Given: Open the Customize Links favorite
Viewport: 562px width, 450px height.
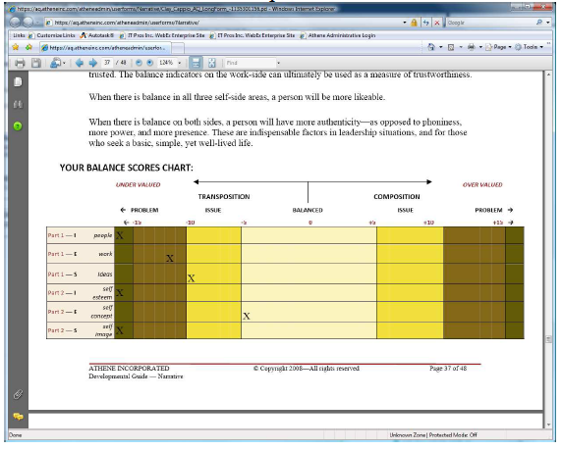Looking at the screenshot, I should 52,35.
